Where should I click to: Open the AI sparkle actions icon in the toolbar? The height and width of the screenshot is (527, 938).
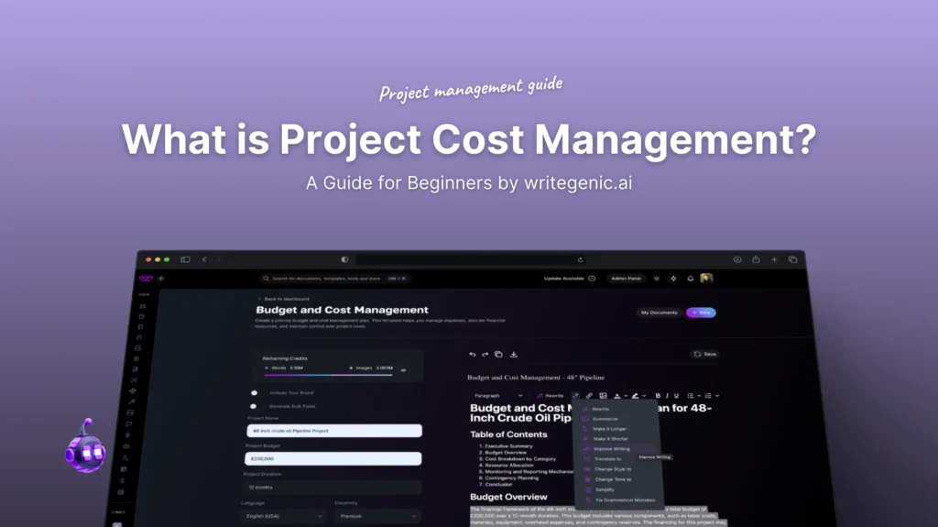pyautogui.click(x=575, y=396)
